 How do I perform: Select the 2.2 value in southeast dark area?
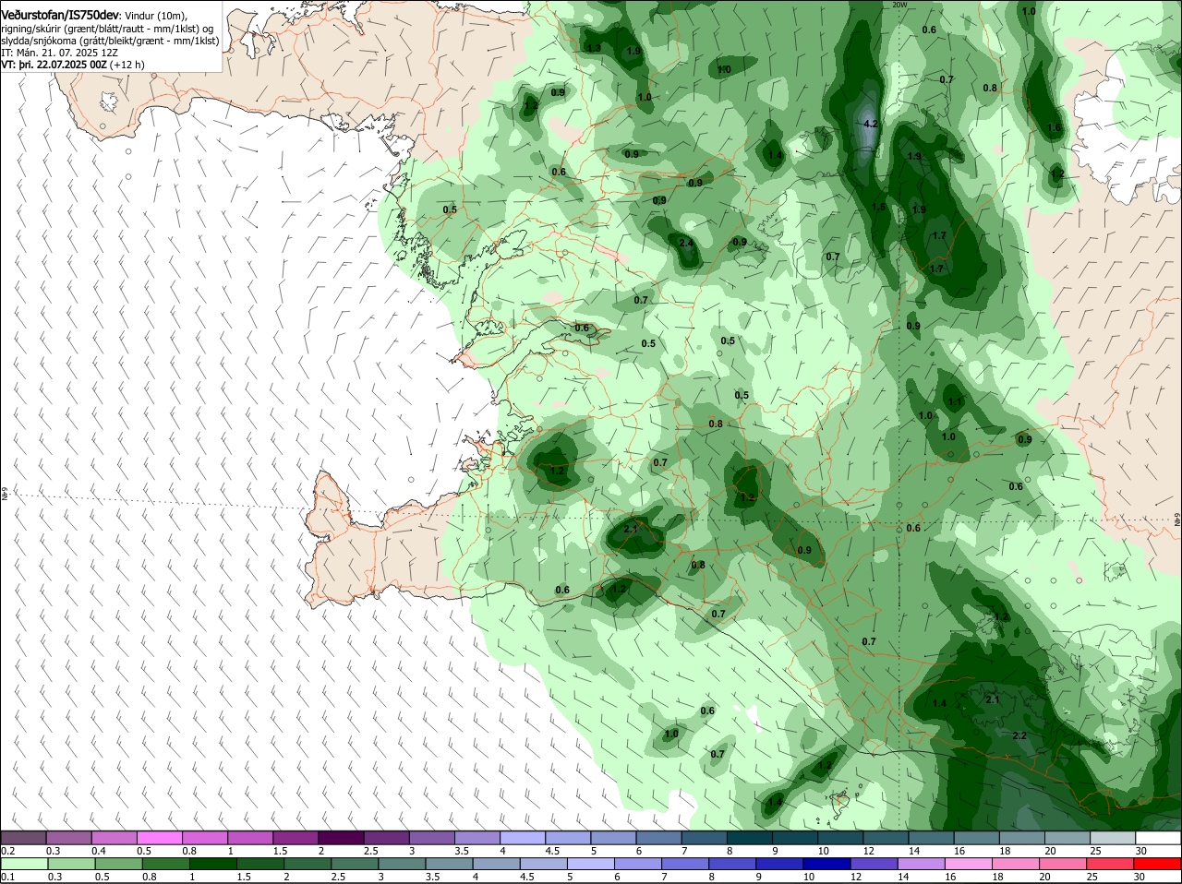(x=1019, y=735)
